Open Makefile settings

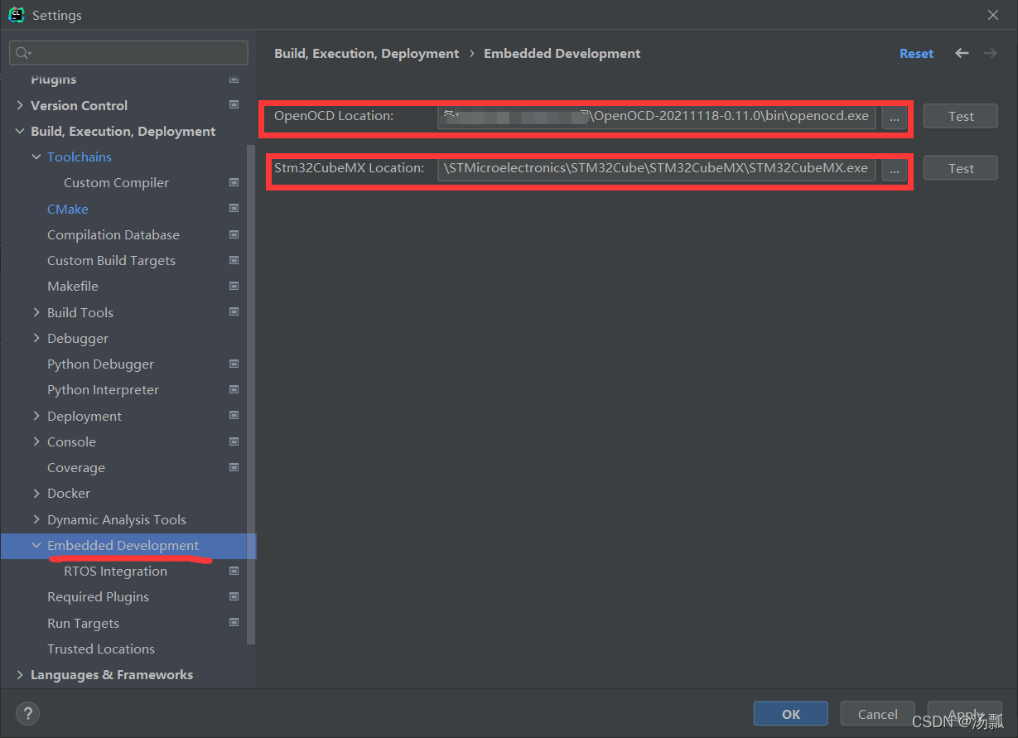pos(73,286)
